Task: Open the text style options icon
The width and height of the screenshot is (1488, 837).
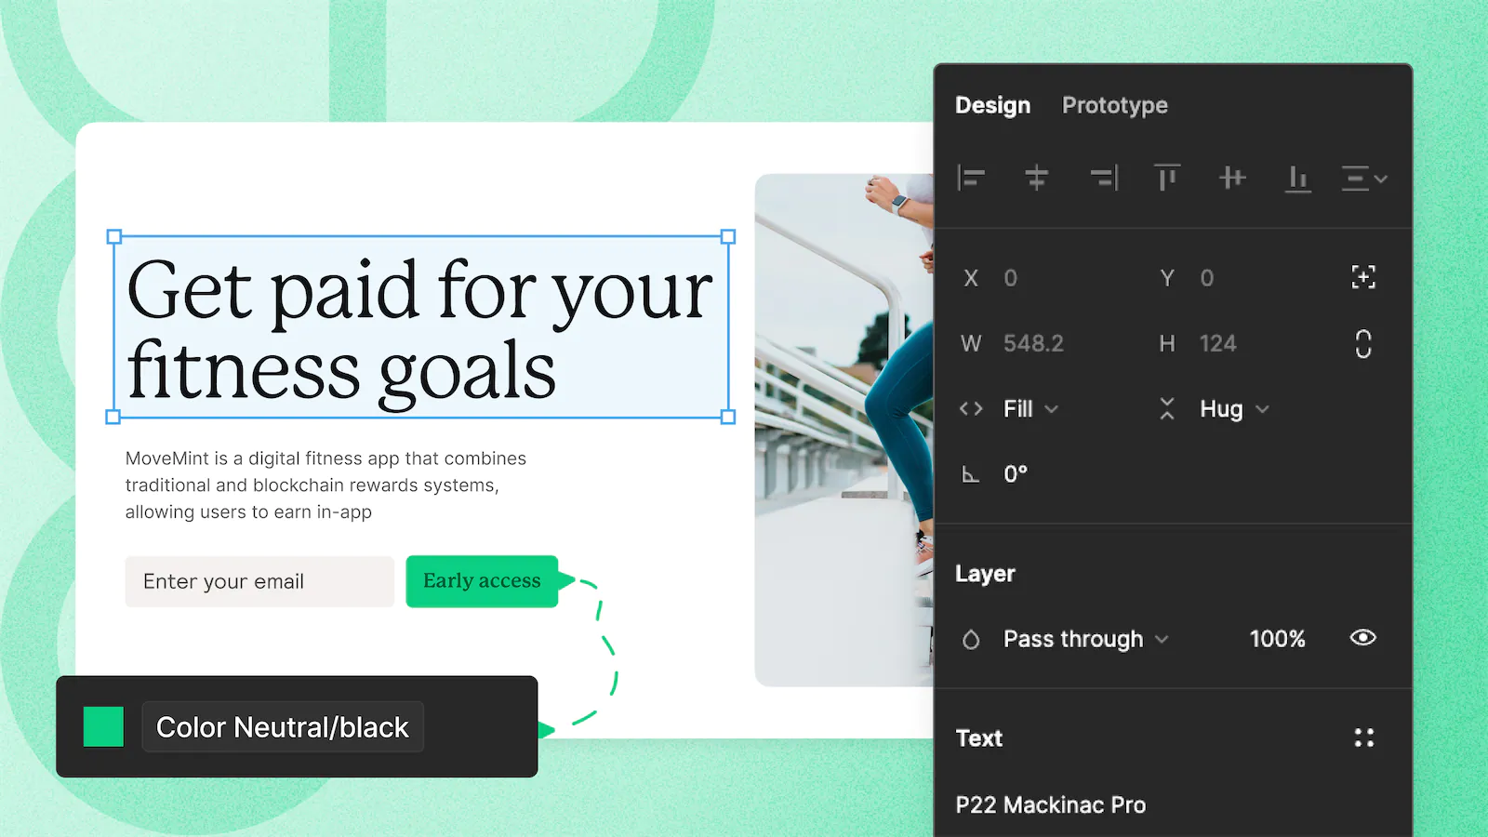Action: 1363,737
